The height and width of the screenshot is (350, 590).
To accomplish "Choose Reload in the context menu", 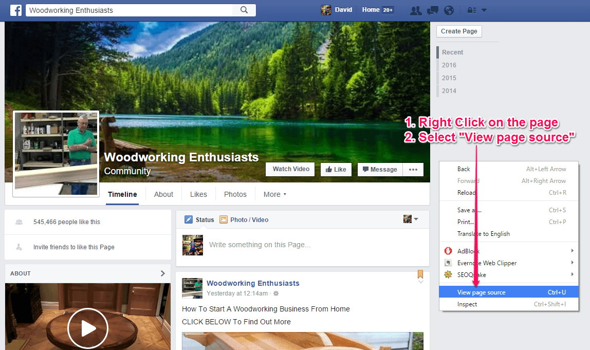I will (x=509, y=193).
